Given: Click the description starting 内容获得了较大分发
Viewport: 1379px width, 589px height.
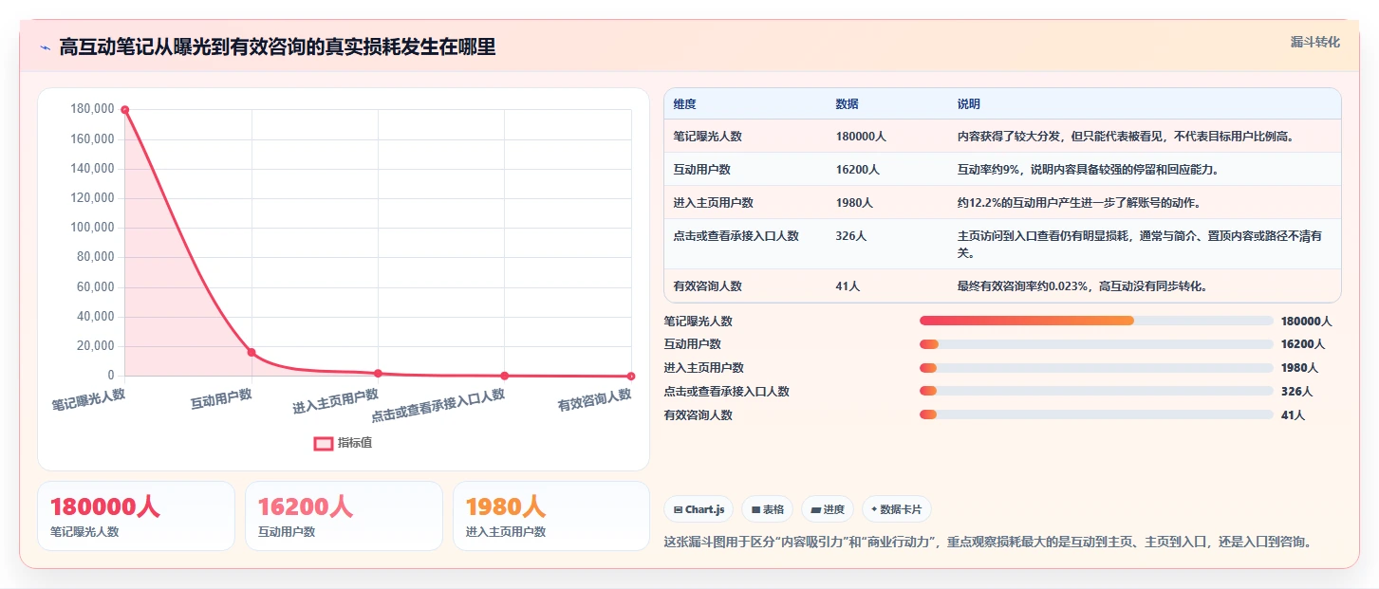Looking at the screenshot, I should [1126, 137].
